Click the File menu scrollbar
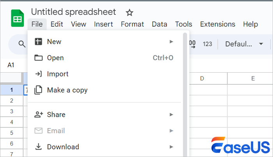The image size is (273, 157). coord(185,95)
